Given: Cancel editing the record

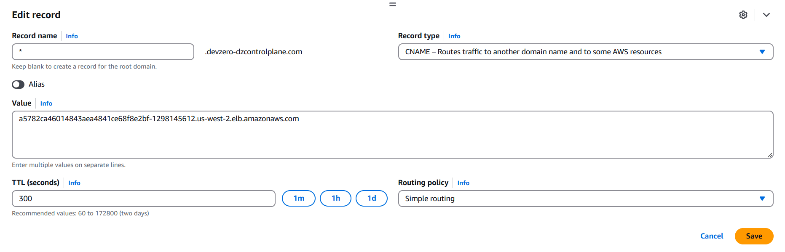Looking at the screenshot, I should pyautogui.click(x=711, y=236).
